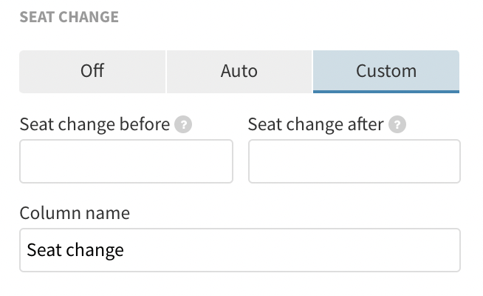Viewport: 483px width, 296px height.
Task: Select the empty box under Seat change before
Action: pyautogui.click(x=126, y=161)
